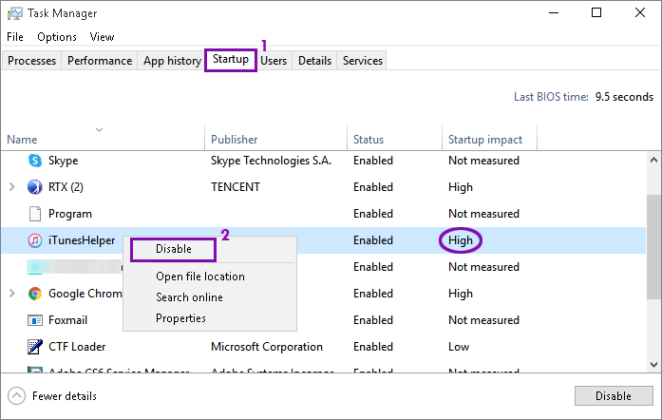
Task: Click the Microsoft Corporation publisher cell
Action: (x=266, y=347)
